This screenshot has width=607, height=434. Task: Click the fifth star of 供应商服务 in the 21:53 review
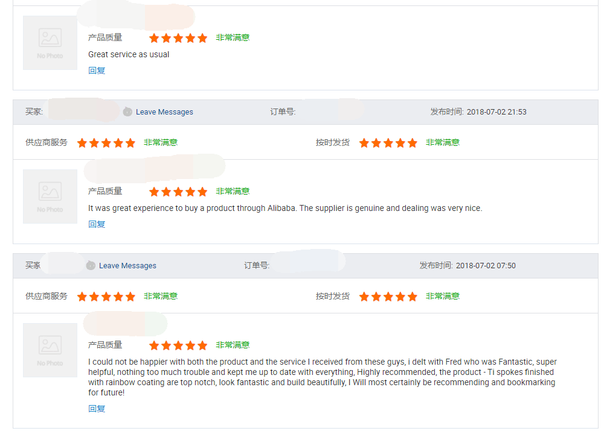pos(130,143)
